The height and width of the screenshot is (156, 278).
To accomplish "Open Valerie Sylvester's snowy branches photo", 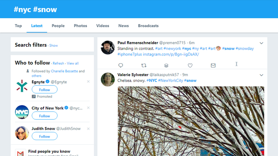I will tap(191, 121).
